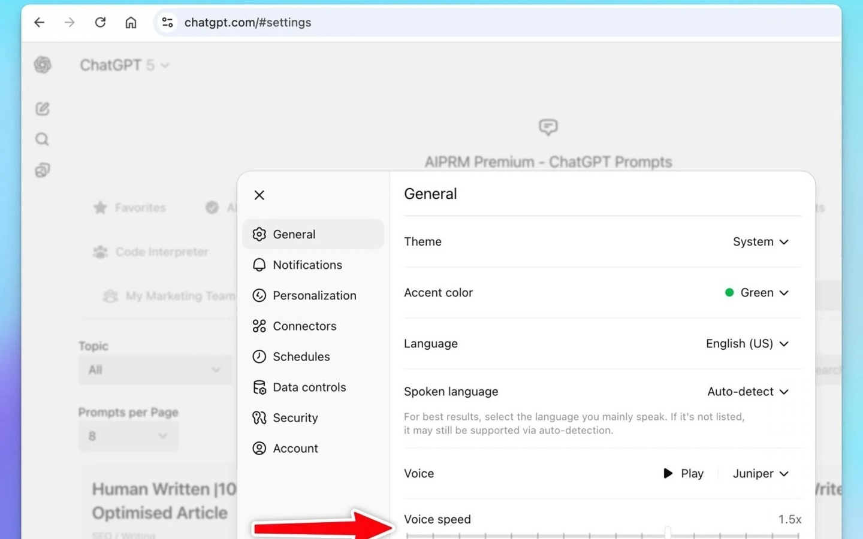The image size is (863, 539).
Task: Select the General settings tab
Action: point(313,234)
